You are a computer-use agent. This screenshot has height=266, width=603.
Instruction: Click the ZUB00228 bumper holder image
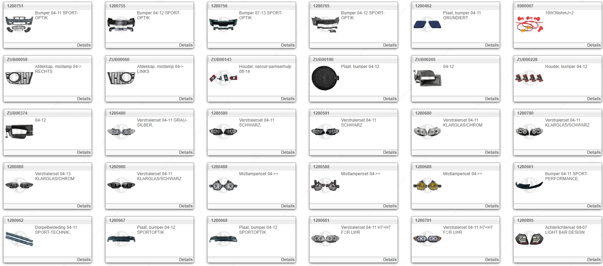click(x=529, y=78)
